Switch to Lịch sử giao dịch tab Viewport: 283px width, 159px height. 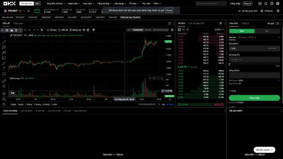(196, 23)
